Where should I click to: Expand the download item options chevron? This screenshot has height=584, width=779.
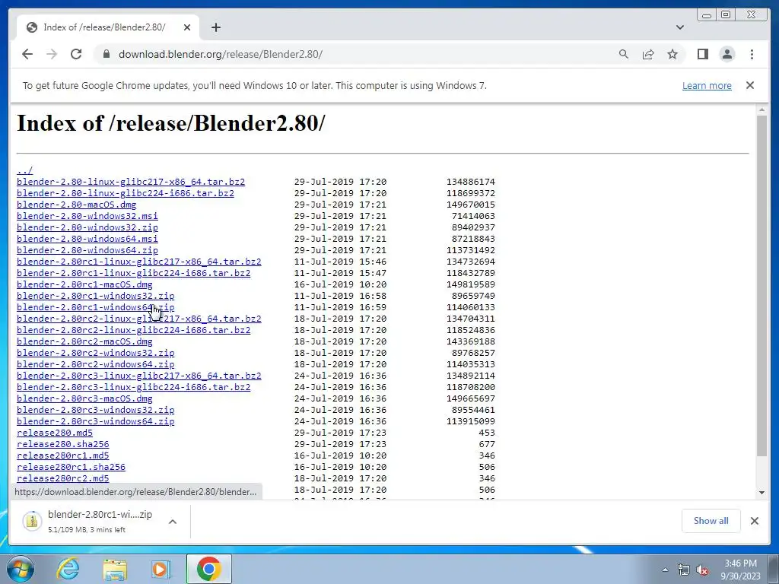173,522
